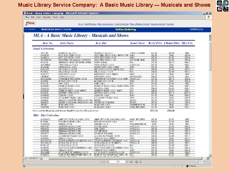Click the page size box '11 x 8.5 in'

(x=33, y=158)
